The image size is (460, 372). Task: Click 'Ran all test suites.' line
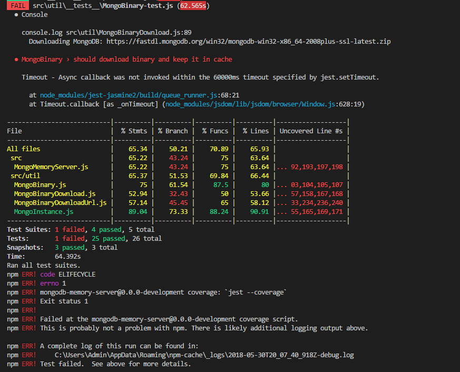tap(43, 266)
